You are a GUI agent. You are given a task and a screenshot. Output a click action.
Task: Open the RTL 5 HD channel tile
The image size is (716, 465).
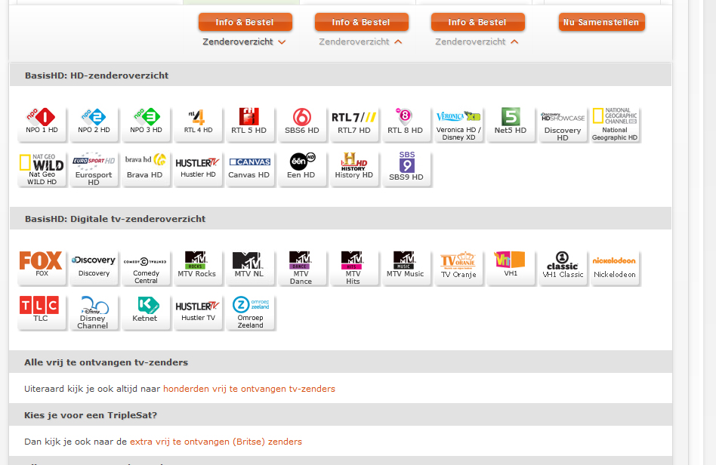click(250, 124)
